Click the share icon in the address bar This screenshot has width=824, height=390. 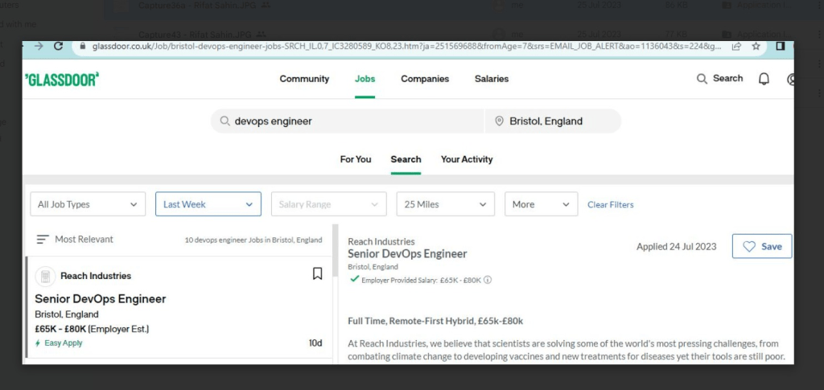[737, 46]
